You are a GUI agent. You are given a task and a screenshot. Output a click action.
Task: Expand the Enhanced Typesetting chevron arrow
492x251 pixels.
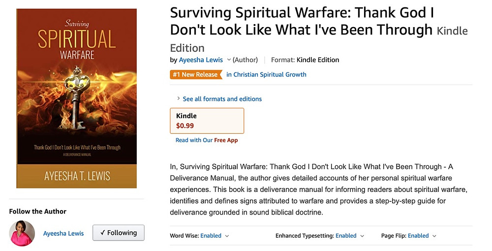click(x=362, y=236)
